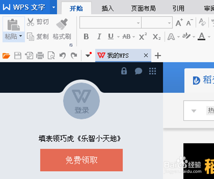Switch to the 引用 ribbon tab
The height and width of the screenshot is (179, 214).
(178, 9)
